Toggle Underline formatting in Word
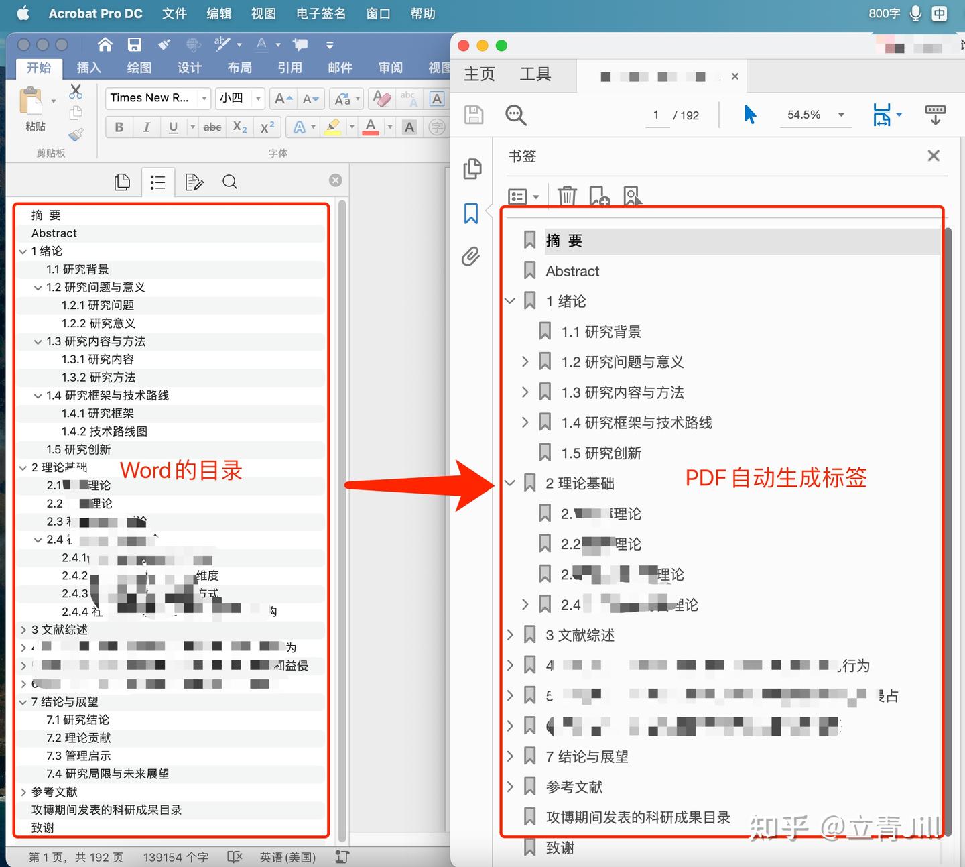 tap(173, 127)
